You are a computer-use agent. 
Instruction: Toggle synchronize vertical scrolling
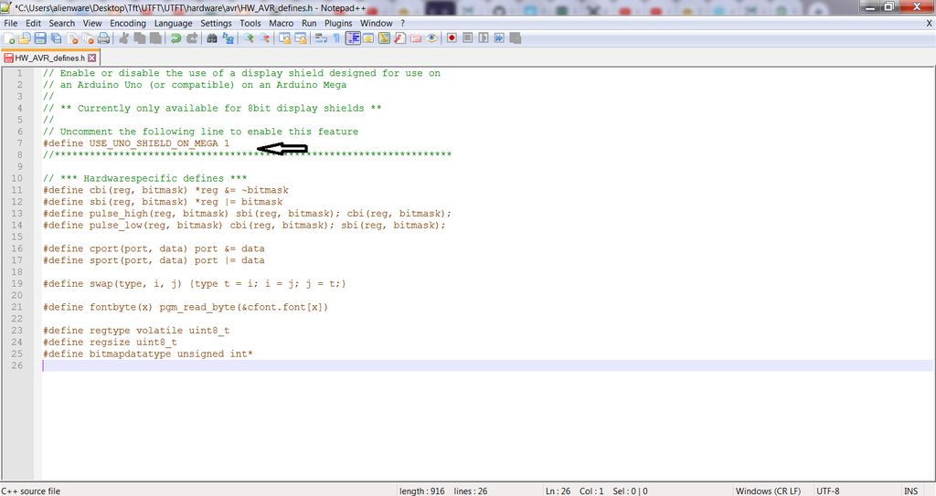tap(285, 38)
